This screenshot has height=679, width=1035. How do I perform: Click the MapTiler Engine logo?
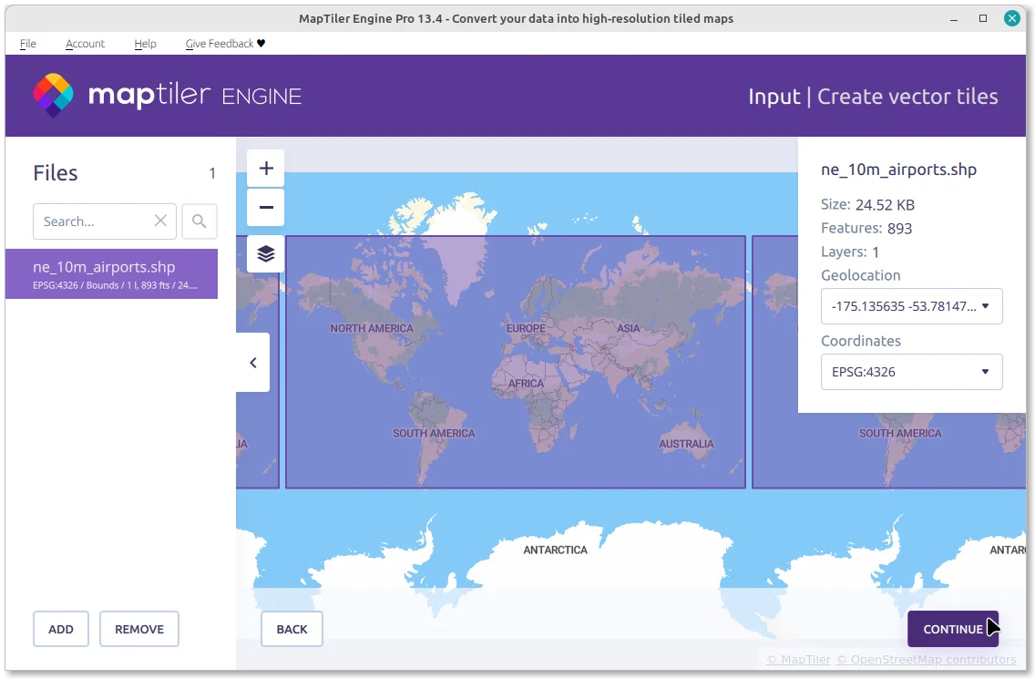click(x=167, y=96)
